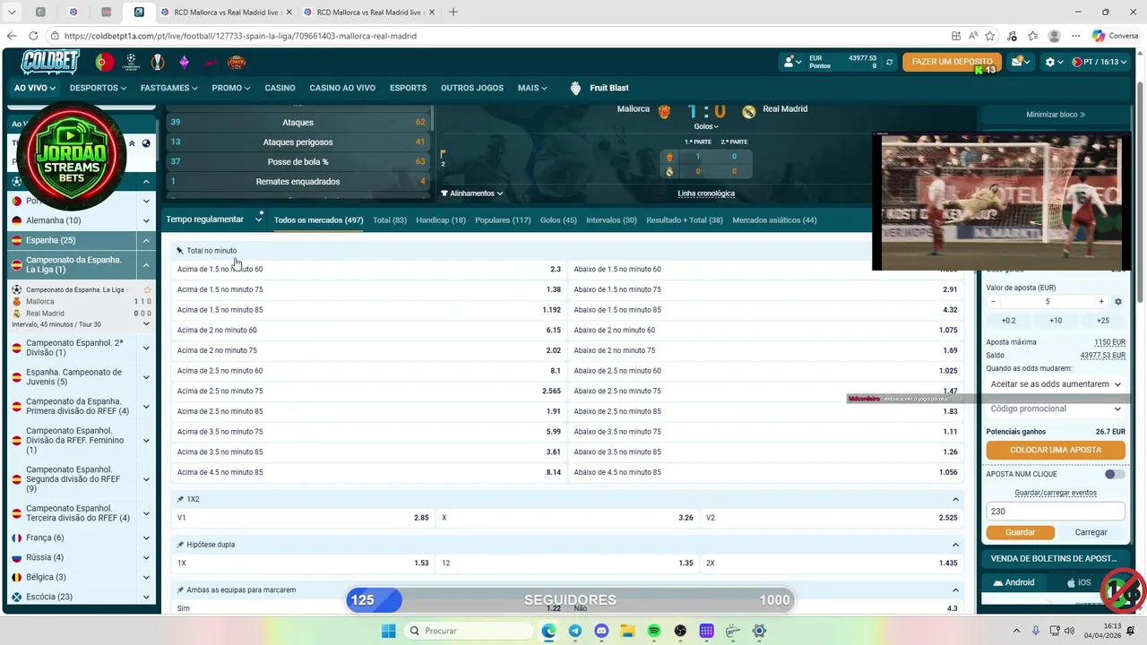Viewport: 1147px width, 645px height.
Task: Increase the stake with the plus button
Action: [x=1101, y=302]
